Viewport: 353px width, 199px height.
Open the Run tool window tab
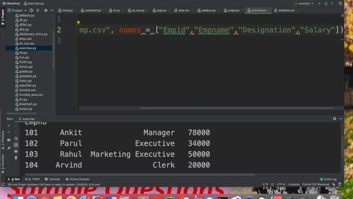click(x=14, y=179)
